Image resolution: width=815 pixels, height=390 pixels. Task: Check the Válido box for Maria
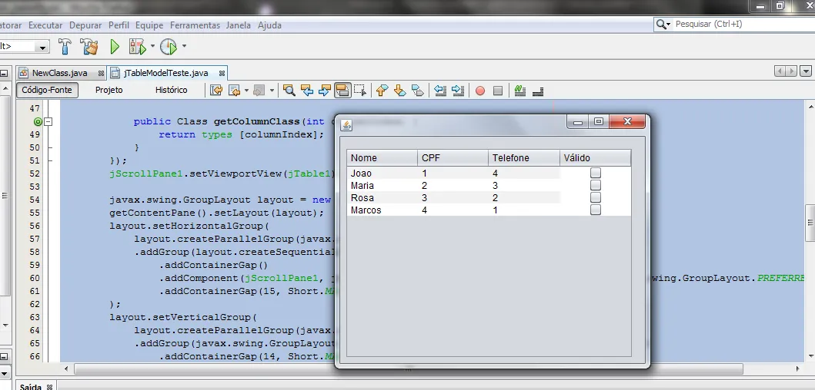pyautogui.click(x=596, y=185)
